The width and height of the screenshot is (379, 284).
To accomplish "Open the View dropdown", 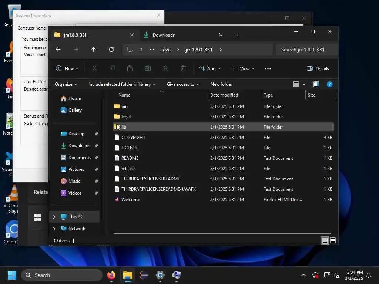I will (x=243, y=68).
